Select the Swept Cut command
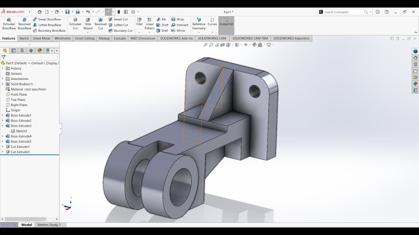The width and height of the screenshot is (419, 235). point(118,19)
